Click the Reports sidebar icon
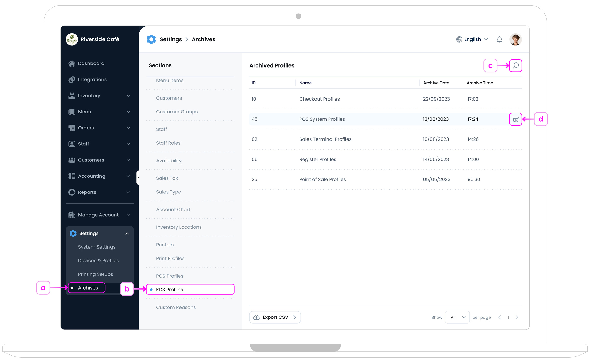The width and height of the screenshot is (590, 363). [x=72, y=192]
